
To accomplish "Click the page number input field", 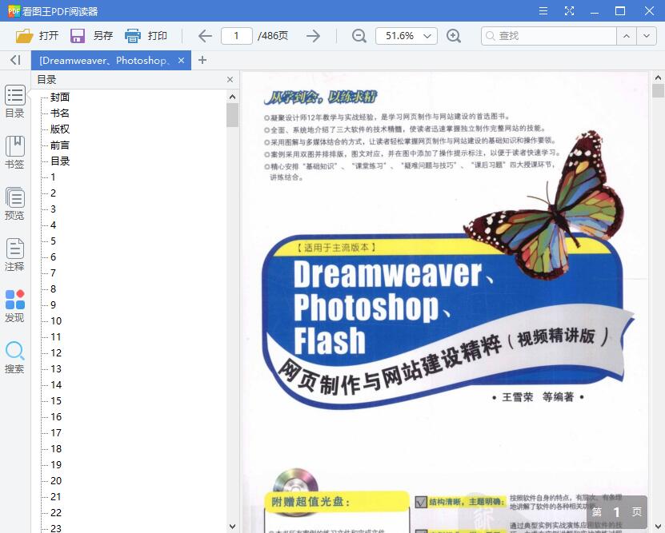I will (237, 36).
